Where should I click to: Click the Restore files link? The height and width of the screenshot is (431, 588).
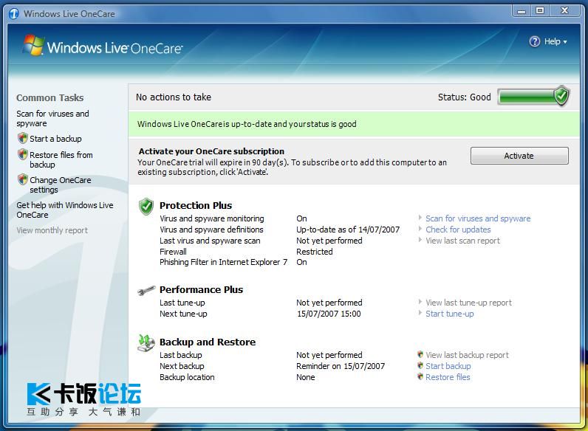448,377
